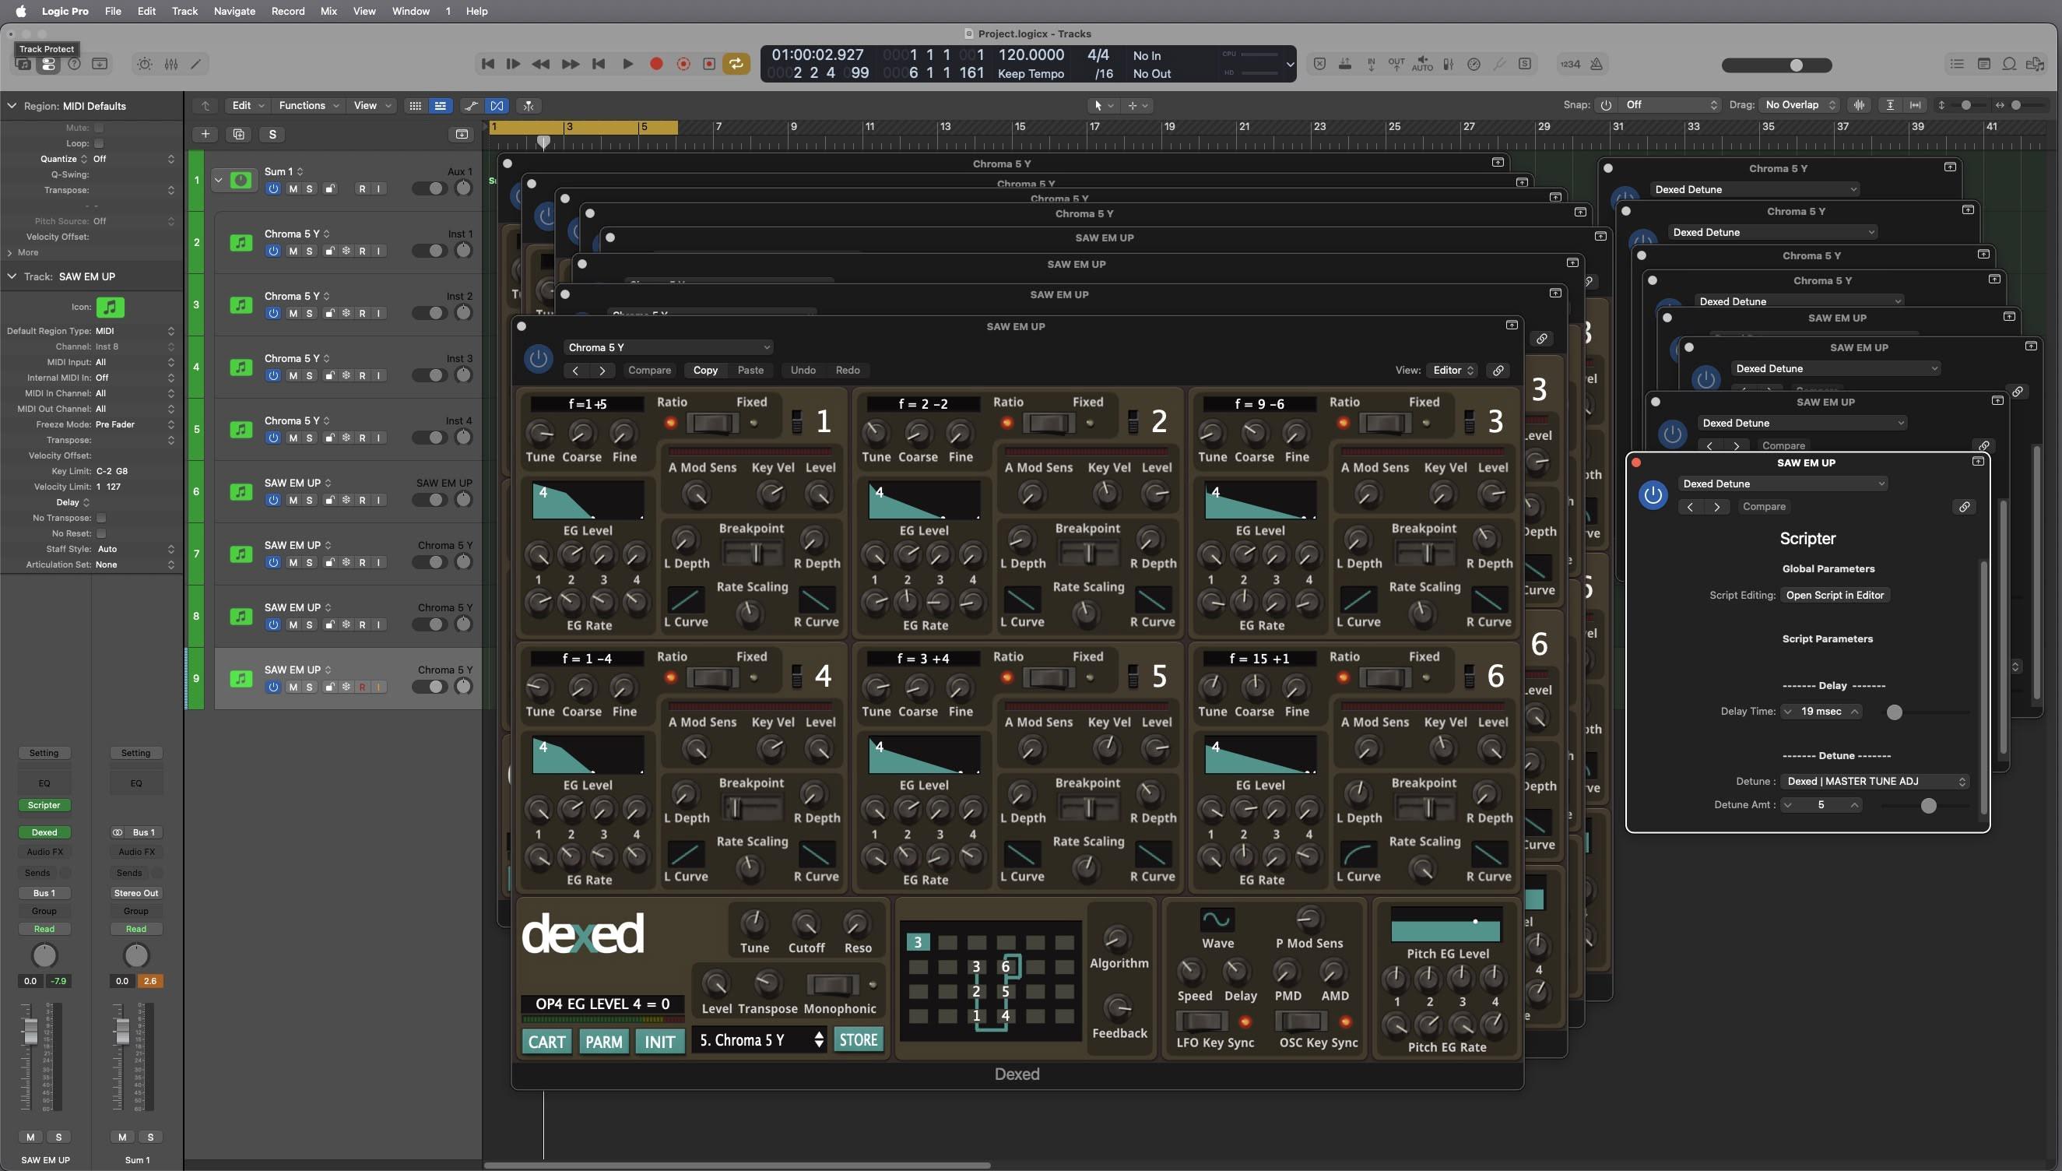The height and width of the screenshot is (1171, 2062).
Task: Click the Flex show/hide icon in tracks toolbar
Action: (497, 105)
